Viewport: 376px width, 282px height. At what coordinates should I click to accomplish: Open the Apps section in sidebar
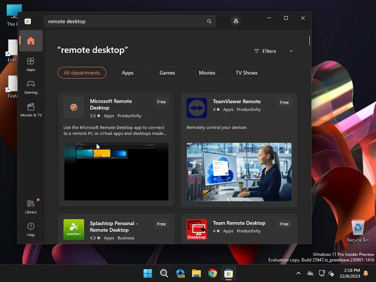[31, 65]
